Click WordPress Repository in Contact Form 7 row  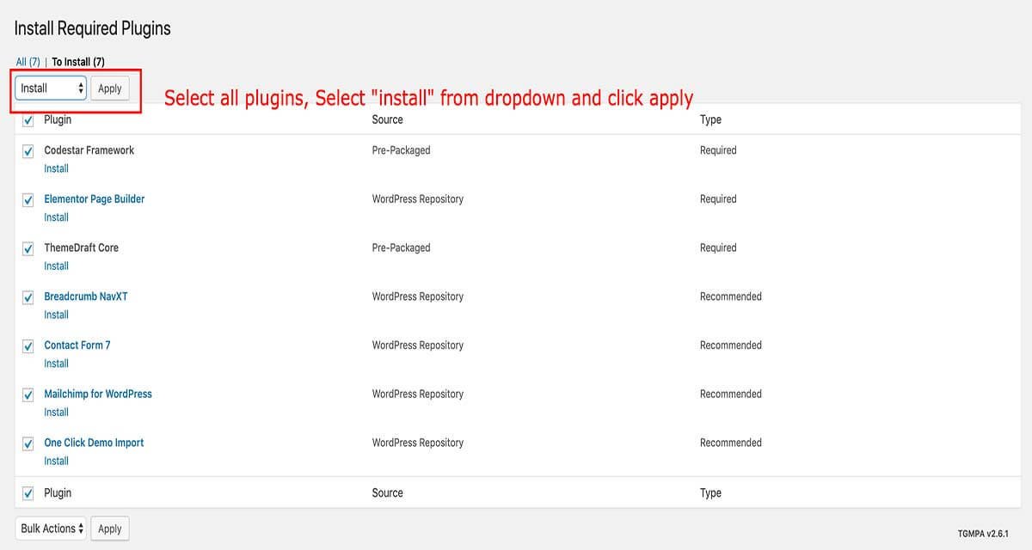click(x=418, y=345)
